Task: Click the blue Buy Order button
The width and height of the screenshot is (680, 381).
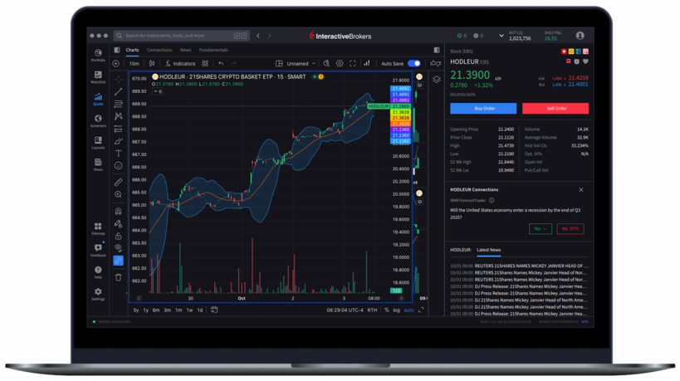Action: [x=483, y=108]
